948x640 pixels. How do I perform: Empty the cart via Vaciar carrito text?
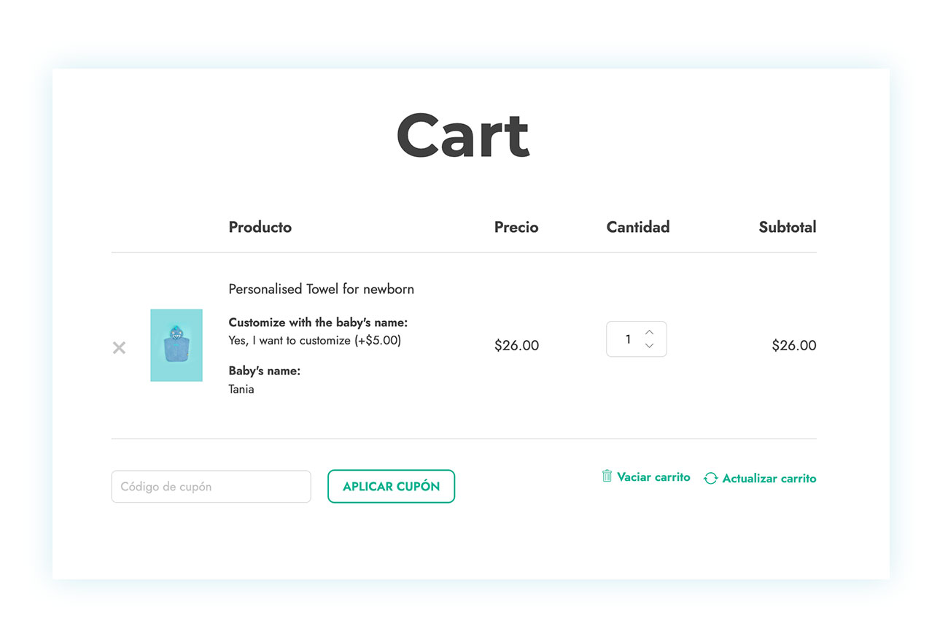(x=653, y=477)
